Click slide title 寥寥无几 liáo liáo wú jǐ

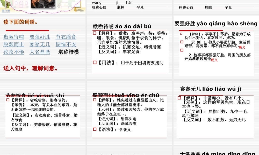click(x=211, y=89)
